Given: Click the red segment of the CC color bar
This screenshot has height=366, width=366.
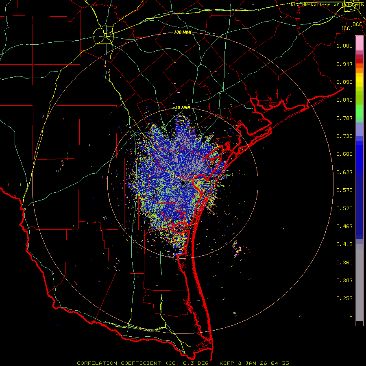Looking at the screenshot, I should 359,61.
